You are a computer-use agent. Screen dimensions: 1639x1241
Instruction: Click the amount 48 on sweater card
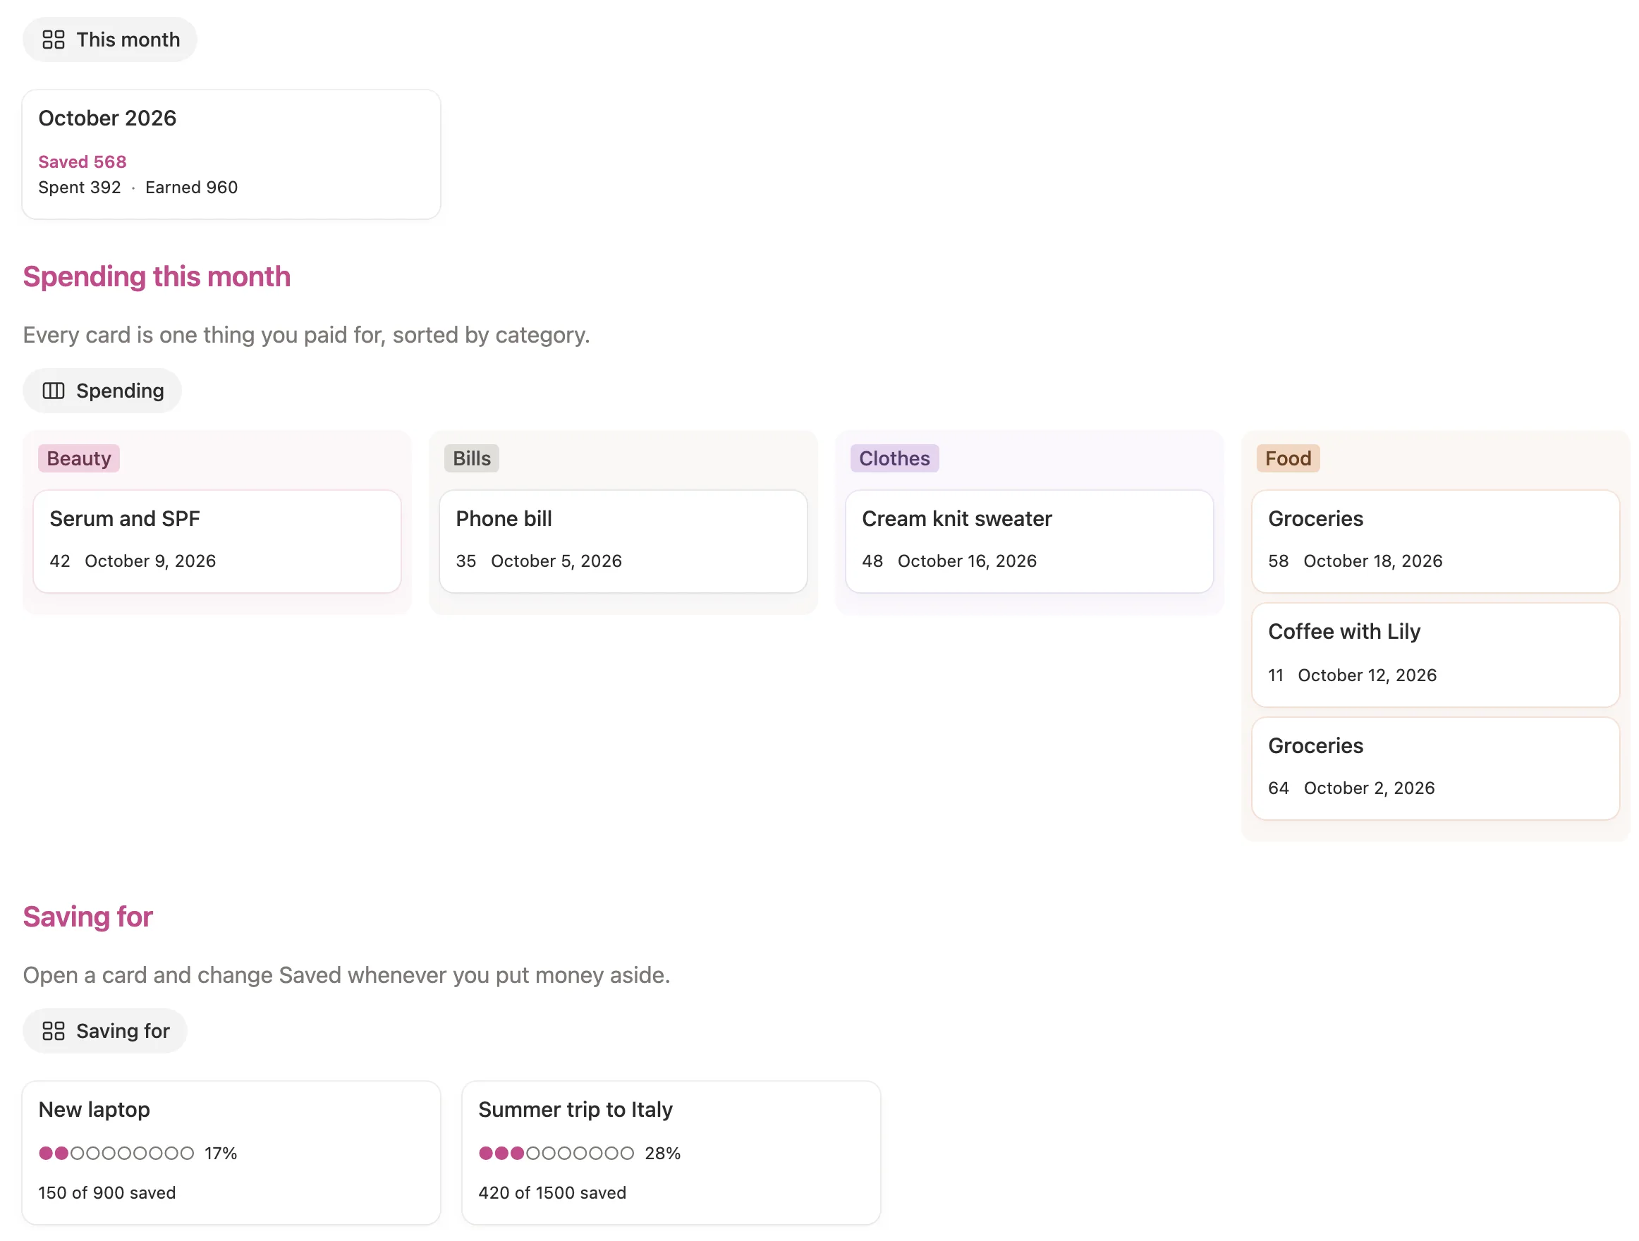872,561
